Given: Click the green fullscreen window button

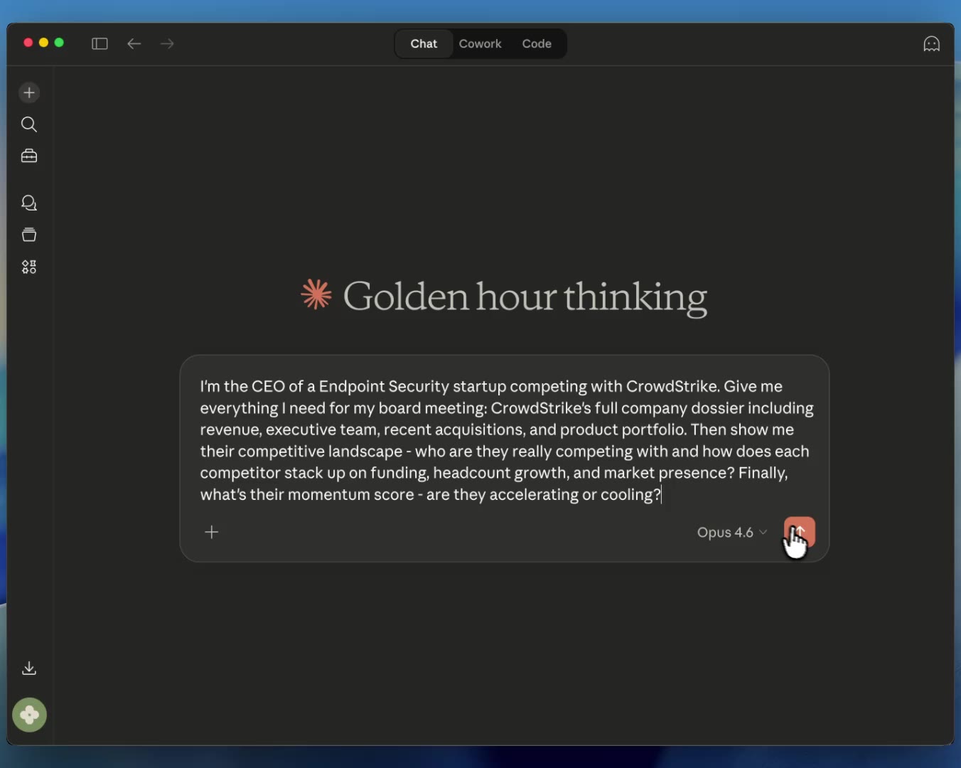Looking at the screenshot, I should click(x=59, y=43).
